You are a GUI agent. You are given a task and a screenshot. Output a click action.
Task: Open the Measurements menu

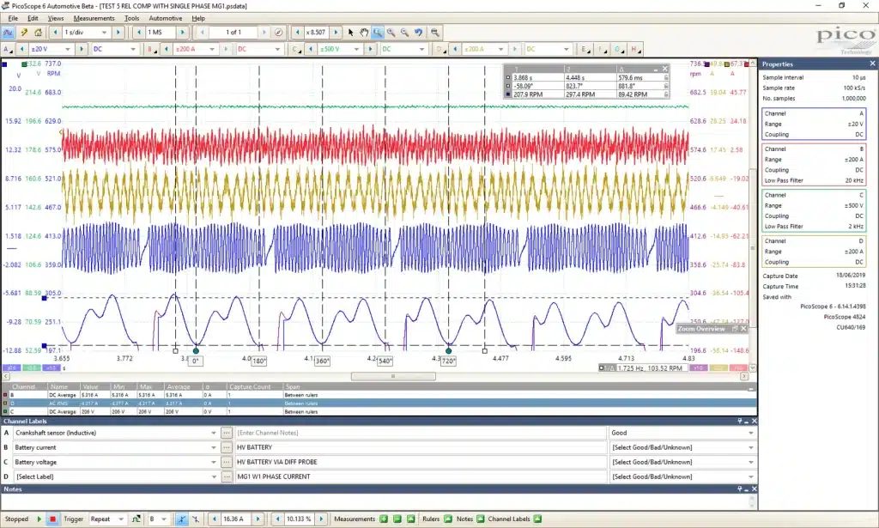point(94,19)
